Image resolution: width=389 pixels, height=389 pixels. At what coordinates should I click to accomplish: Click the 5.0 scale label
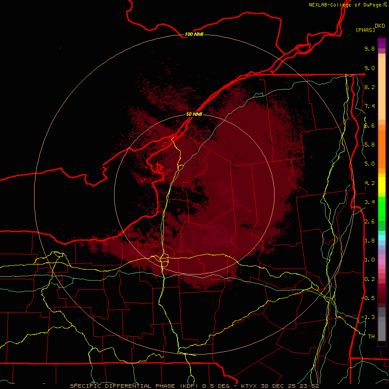(x=370, y=164)
